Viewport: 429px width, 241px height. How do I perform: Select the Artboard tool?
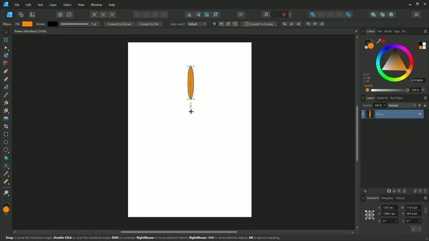pyautogui.click(x=6, y=40)
